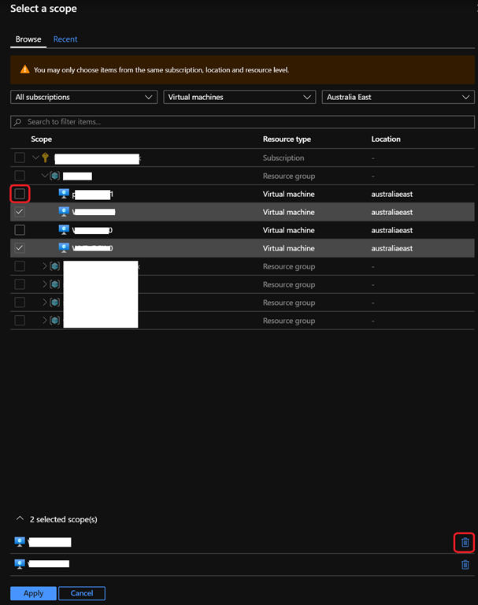478x605 pixels.
Task: Expand the third collapsed resource group
Action: point(45,302)
